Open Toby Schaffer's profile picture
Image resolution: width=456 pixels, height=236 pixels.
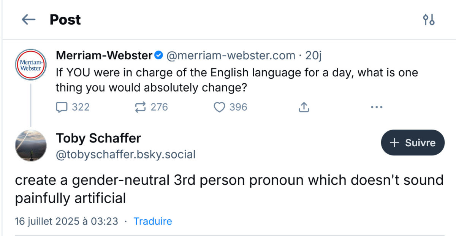tap(30, 146)
